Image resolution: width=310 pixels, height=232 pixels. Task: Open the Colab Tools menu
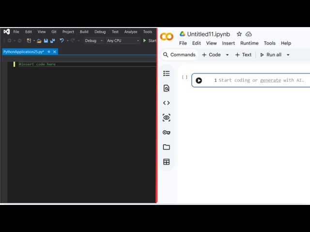coord(270,43)
